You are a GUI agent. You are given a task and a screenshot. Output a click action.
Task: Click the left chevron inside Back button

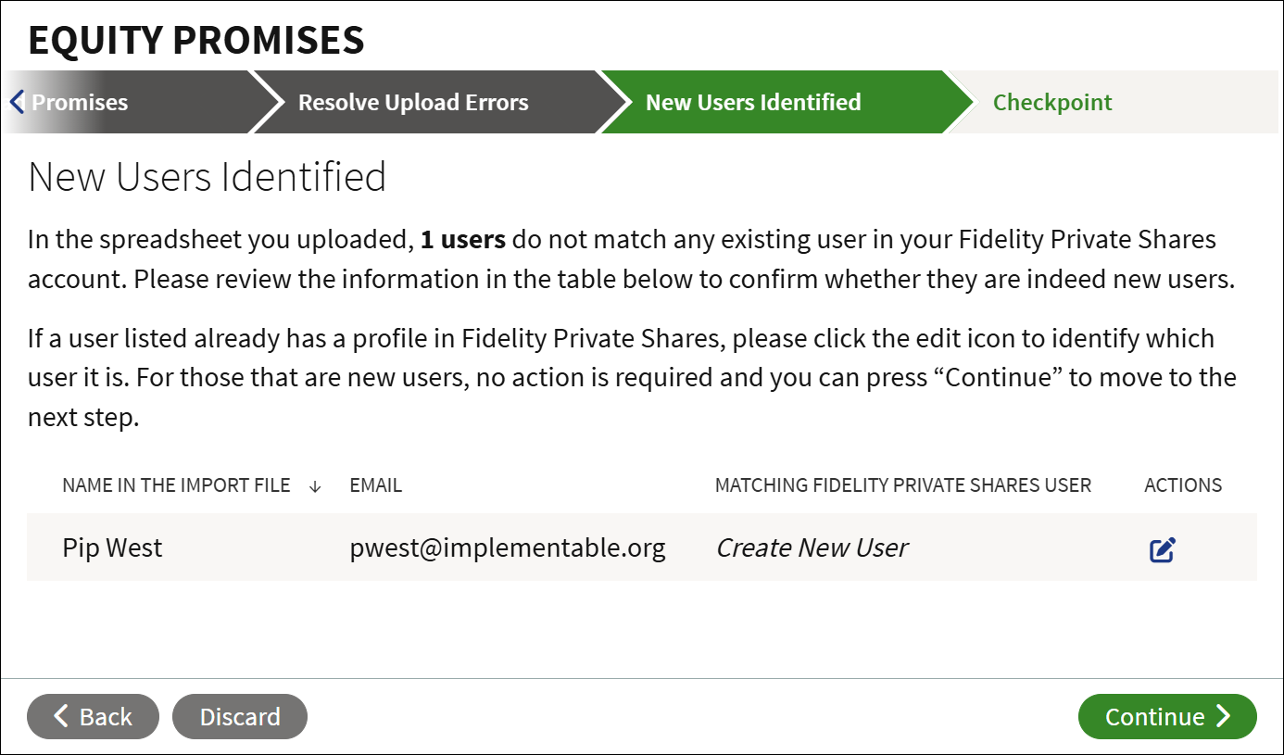(x=61, y=716)
